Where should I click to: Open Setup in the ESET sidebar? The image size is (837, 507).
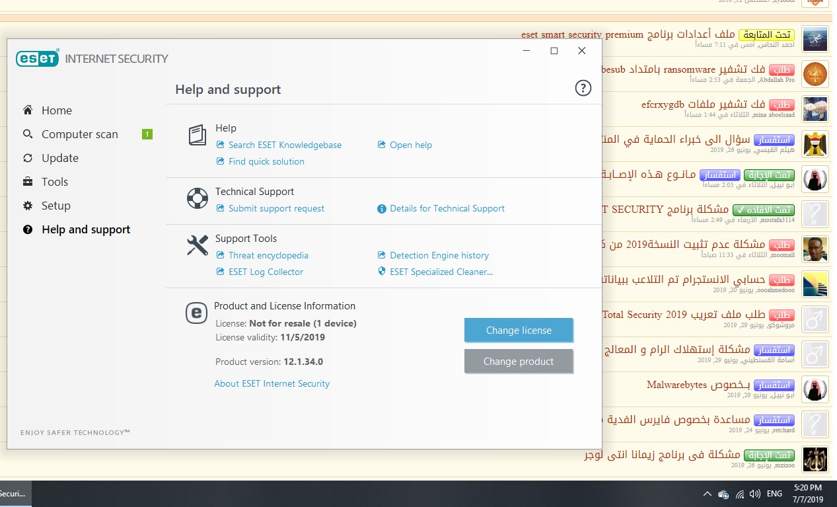tap(55, 206)
